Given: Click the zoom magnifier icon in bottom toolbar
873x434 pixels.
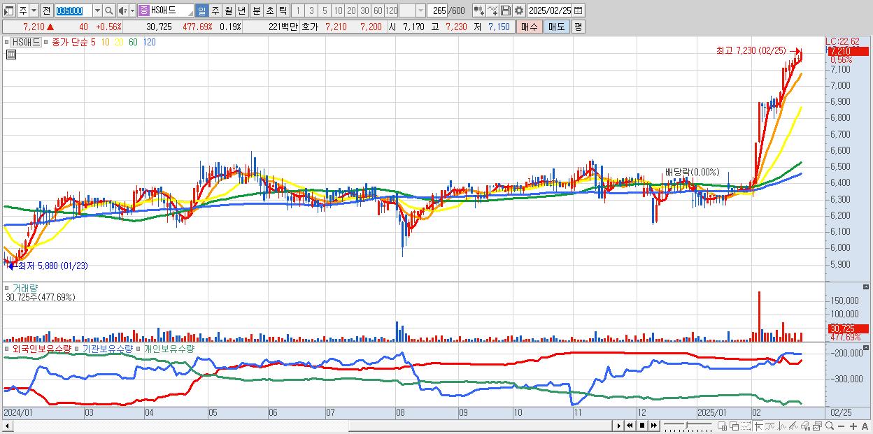Looking at the screenshot, I should pyautogui.click(x=830, y=426).
